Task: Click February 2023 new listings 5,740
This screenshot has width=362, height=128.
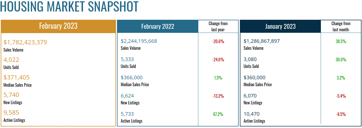Action: 11,95
